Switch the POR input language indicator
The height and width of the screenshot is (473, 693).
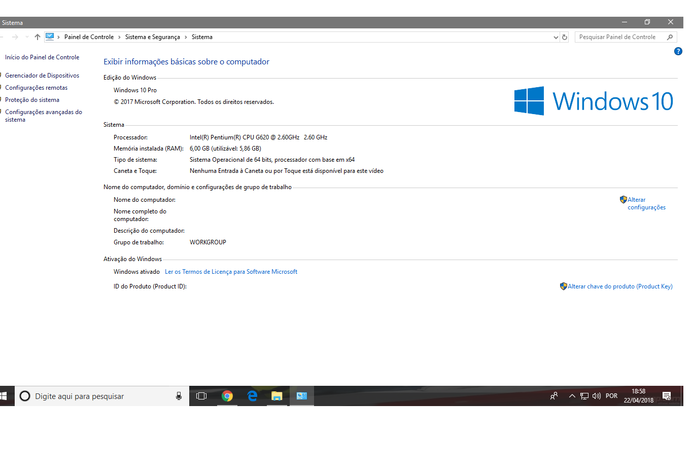point(612,396)
